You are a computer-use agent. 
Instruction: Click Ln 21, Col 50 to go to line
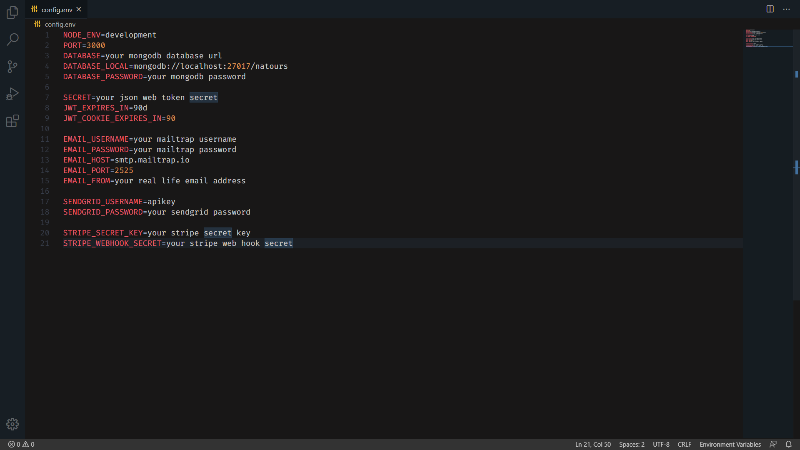tap(592, 444)
